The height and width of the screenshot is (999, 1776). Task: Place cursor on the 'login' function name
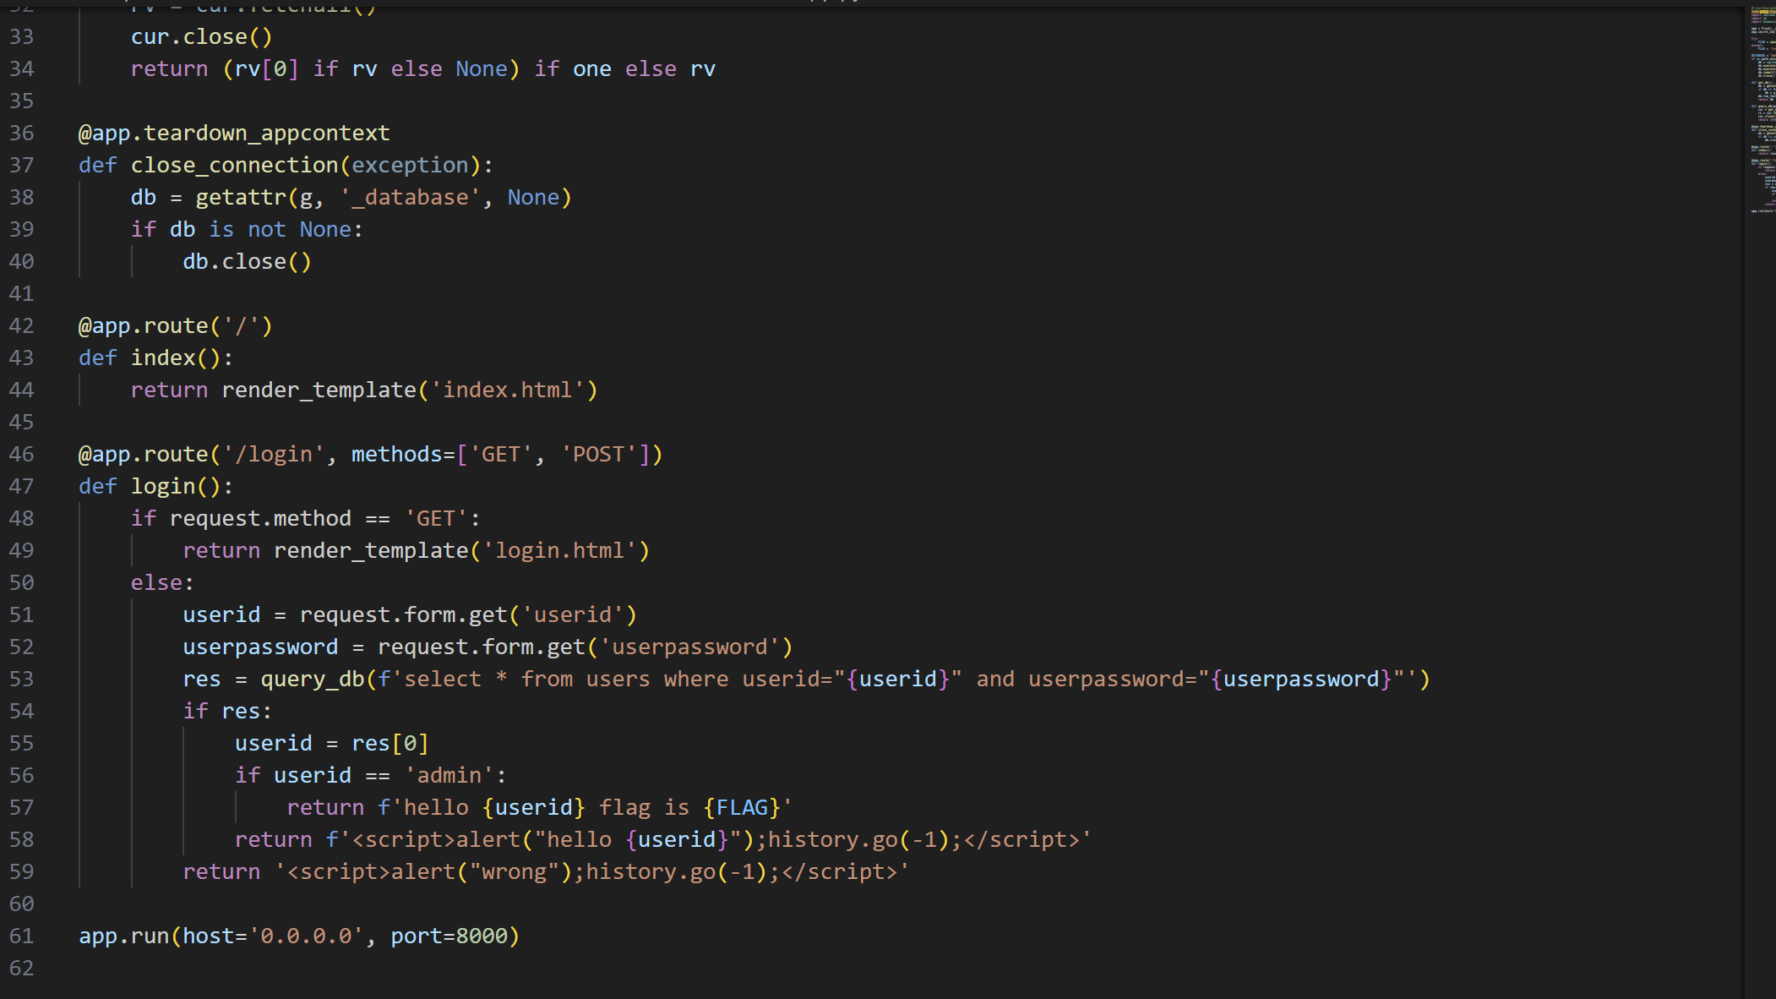163,487
